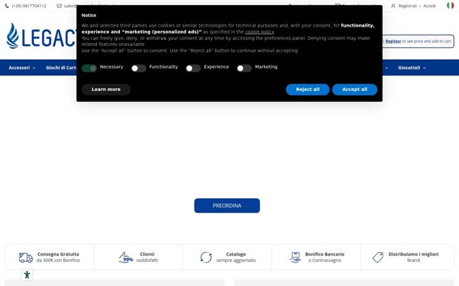The height and width of the screenshot is (286, 459).
Task: Open the cookie policy link
Action: pyautogui.click(x=259, y=32)
